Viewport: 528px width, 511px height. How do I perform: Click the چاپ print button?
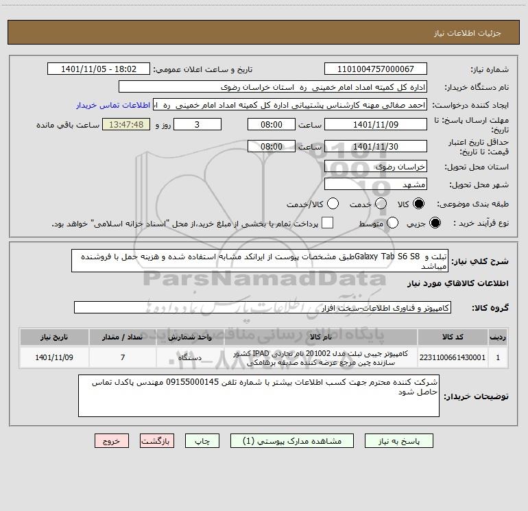click(202, 441)
